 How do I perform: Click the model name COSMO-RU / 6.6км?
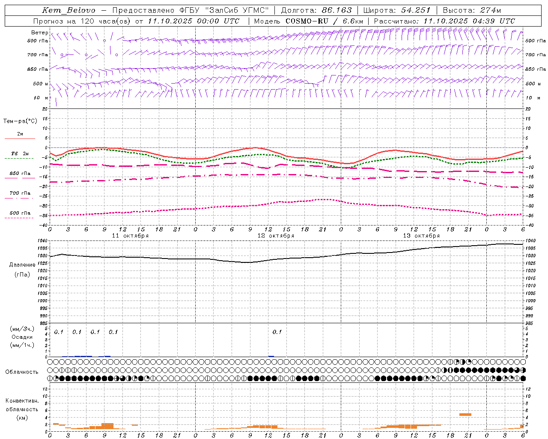click(324, 21)
